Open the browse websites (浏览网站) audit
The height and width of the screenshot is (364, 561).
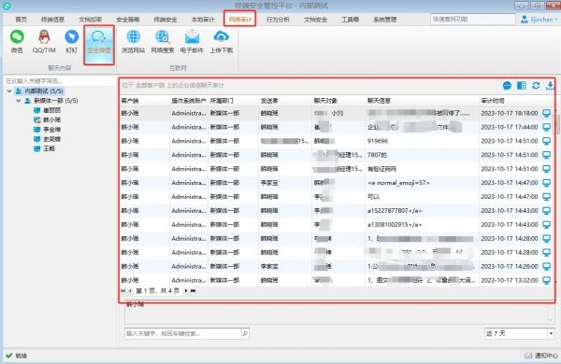tap(133, 42)
